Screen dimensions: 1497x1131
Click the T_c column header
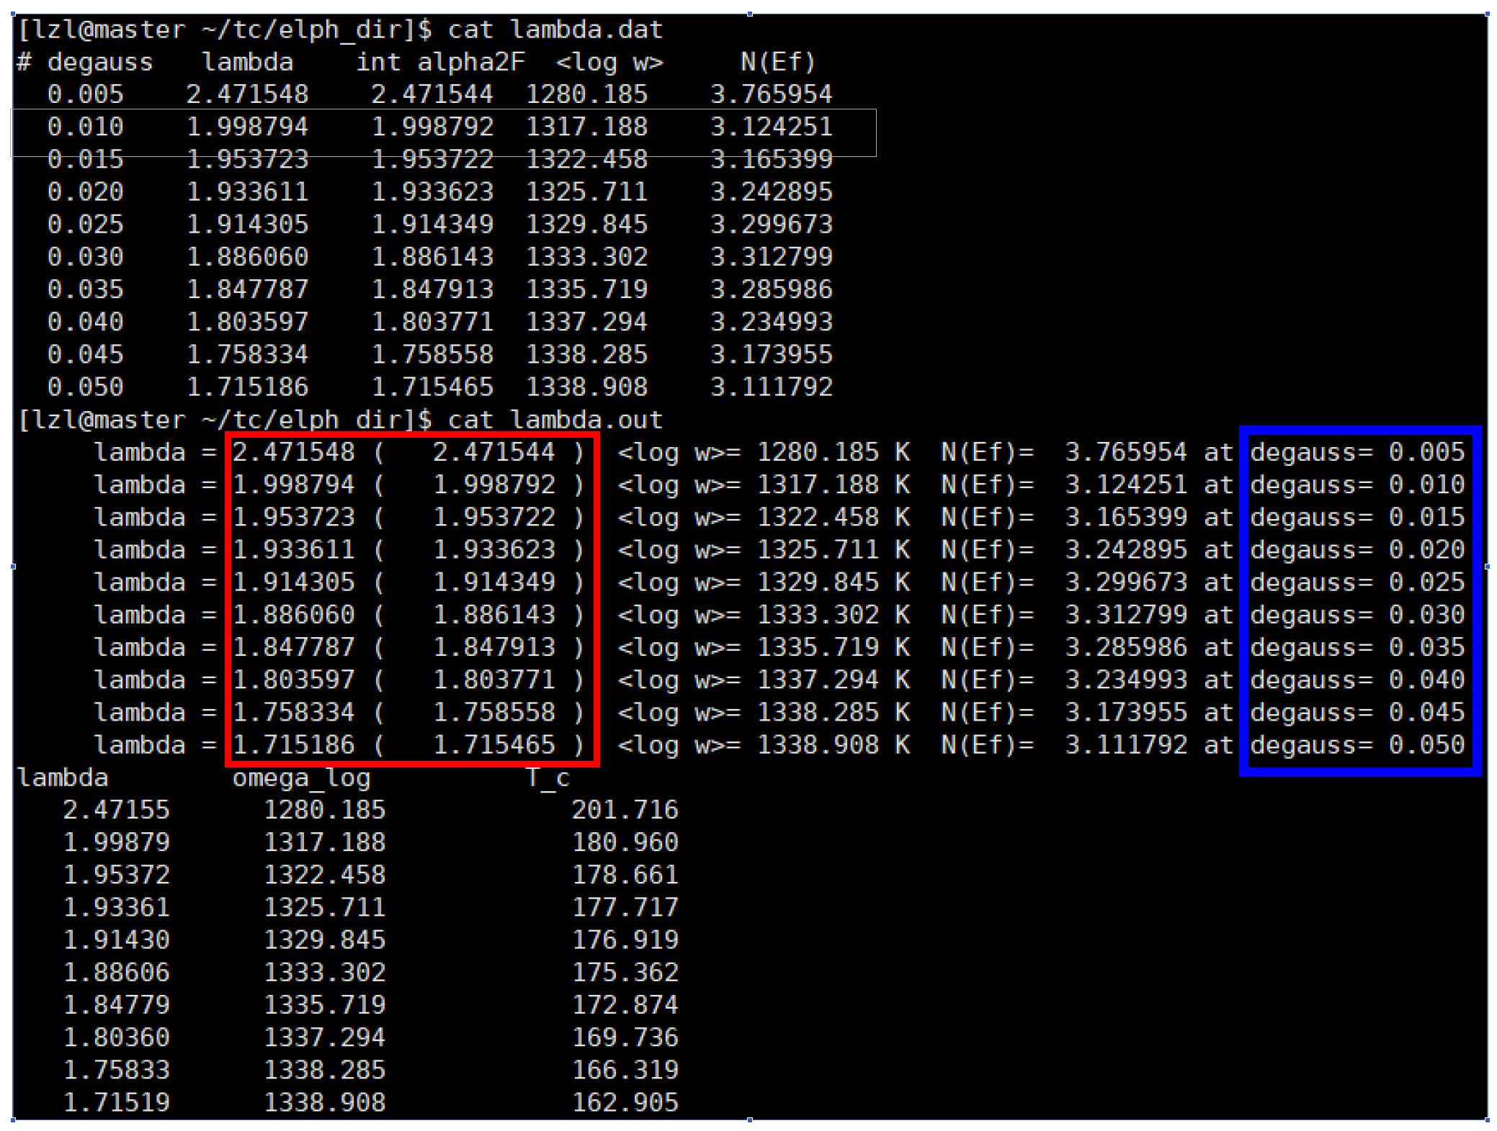click(548, 778)
